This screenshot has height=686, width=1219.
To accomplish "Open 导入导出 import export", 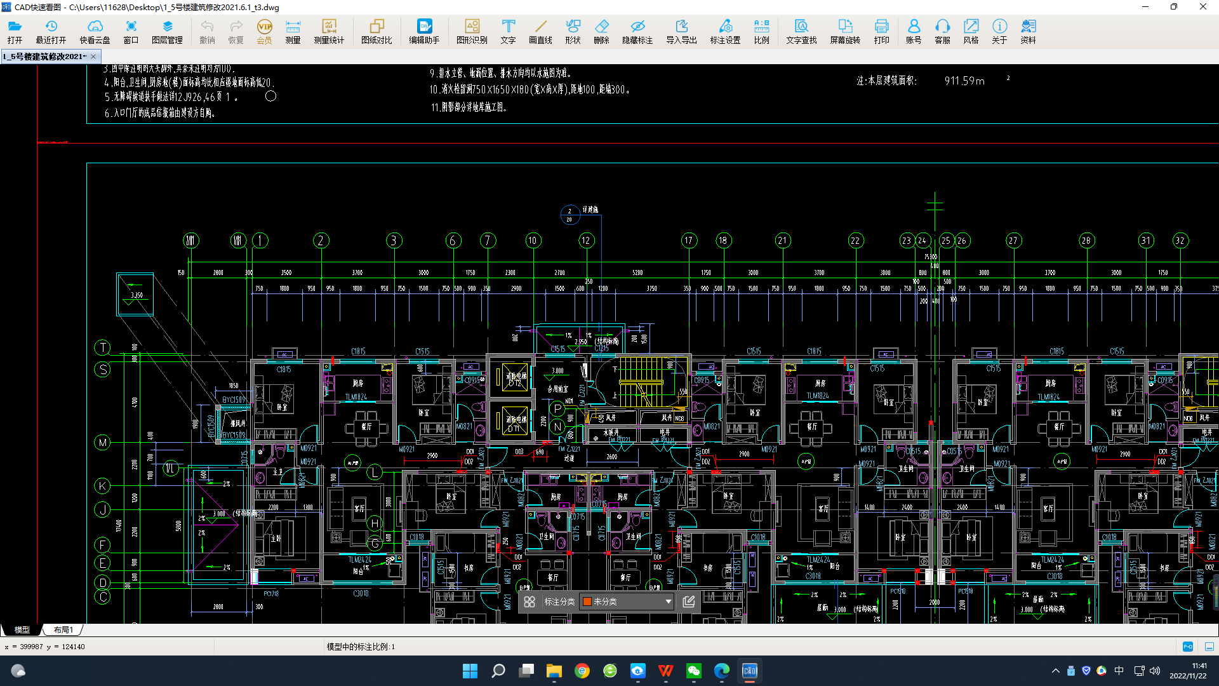I will tap(681, 31).
